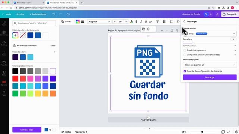This screenshot has height=134, width=239.
Task: Open Notas at the bottom
Action: (66, 132)
